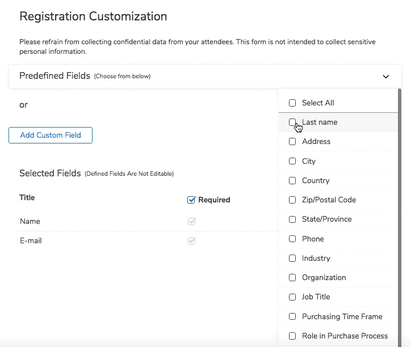Click the E-mail row required checkbox
The height and width of the screenshot is (347, 411).
point(192,241)
